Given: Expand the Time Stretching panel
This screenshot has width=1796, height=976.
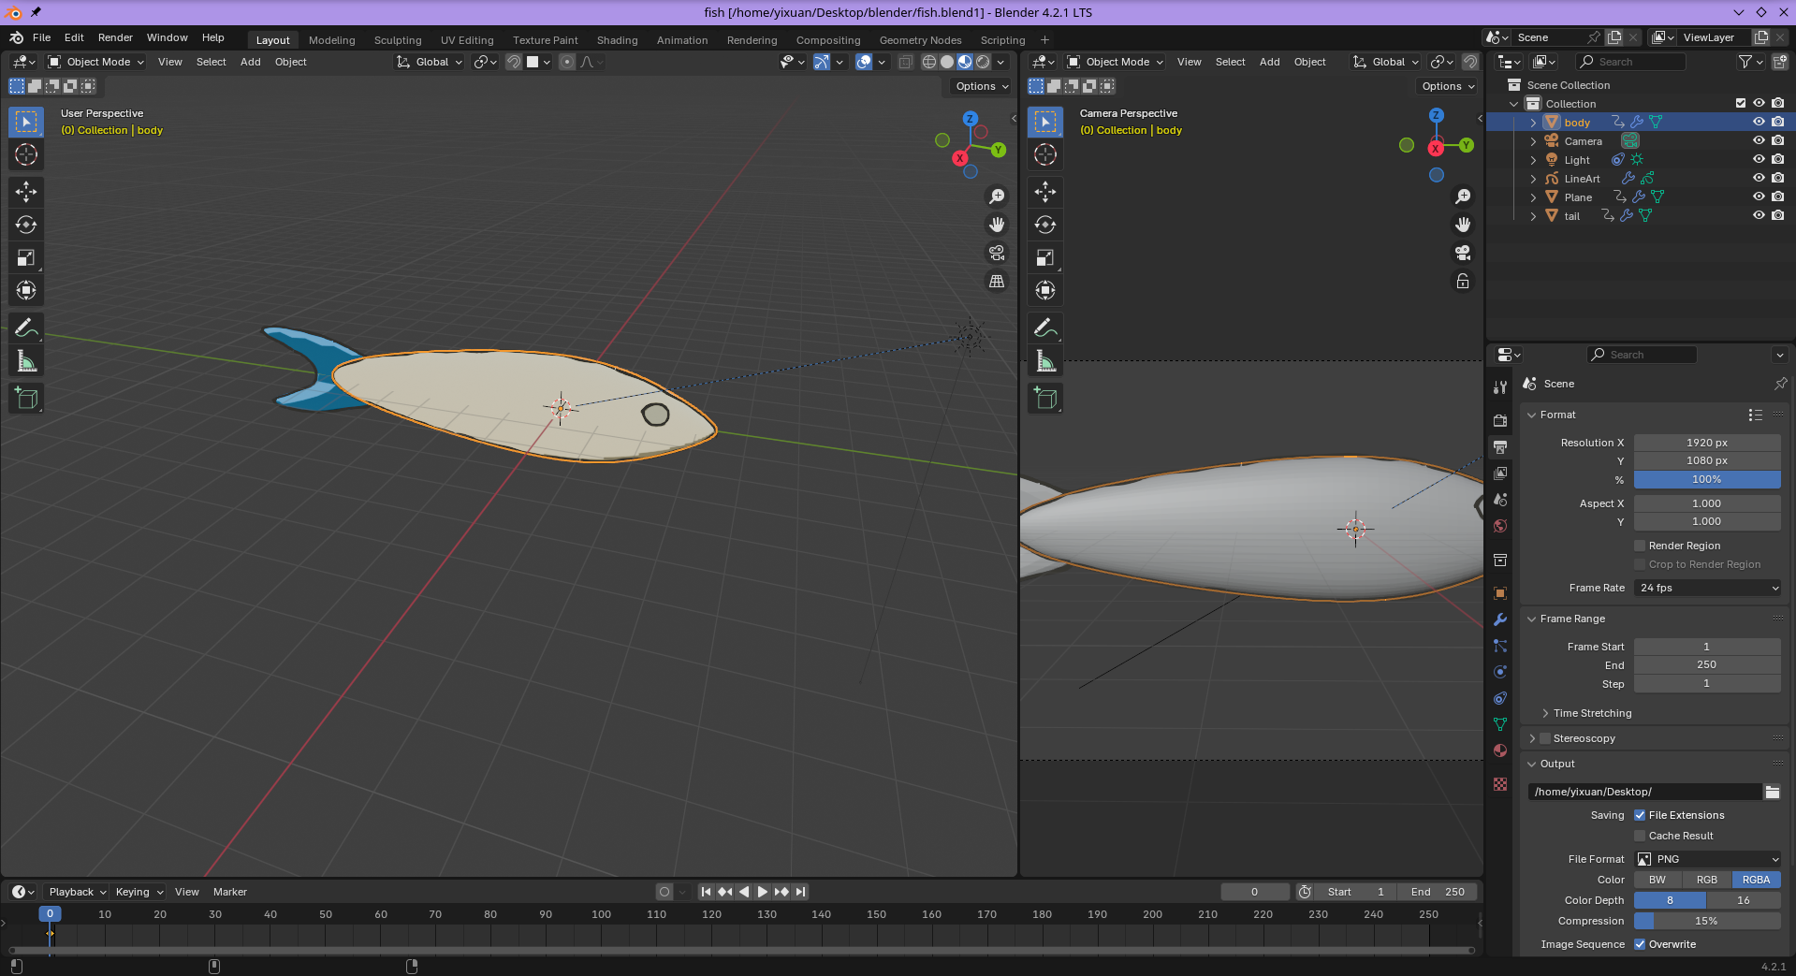Looking at the screenshot, I should pos(1593,713).
